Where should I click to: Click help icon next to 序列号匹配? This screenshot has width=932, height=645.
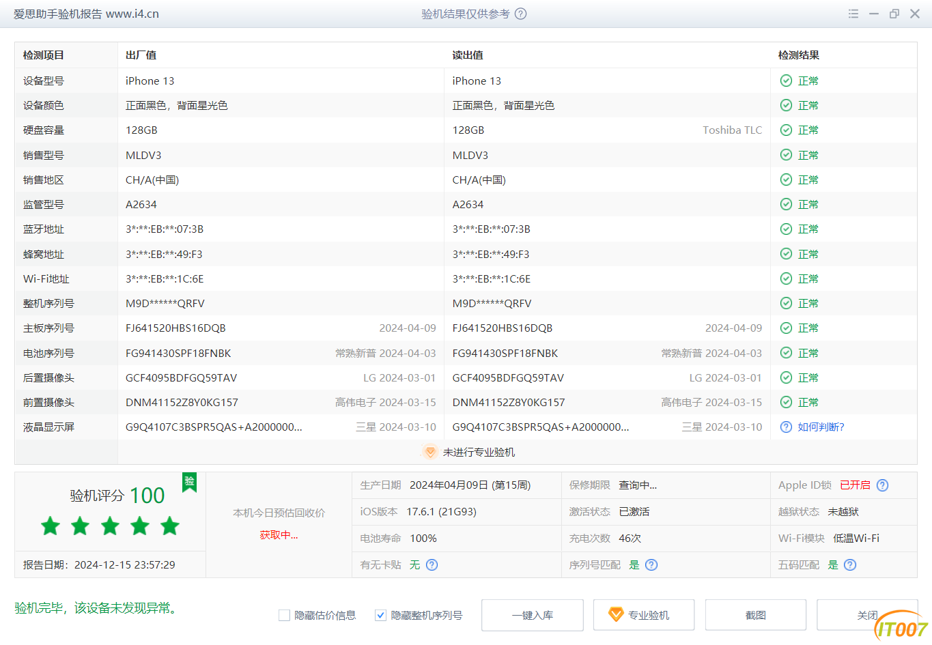pos(651,564)
